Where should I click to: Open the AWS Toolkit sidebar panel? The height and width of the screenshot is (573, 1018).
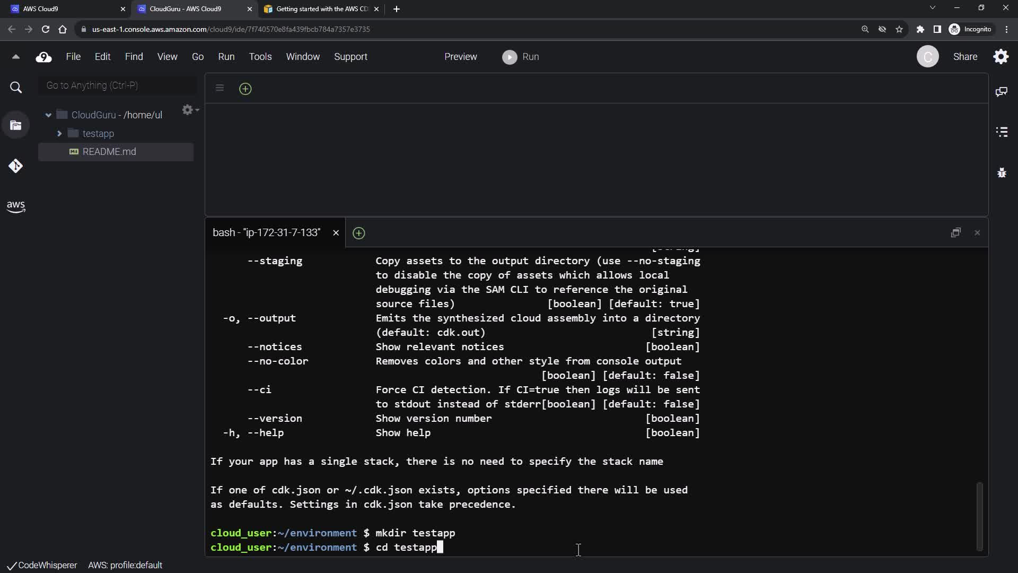tap(16, 206)
